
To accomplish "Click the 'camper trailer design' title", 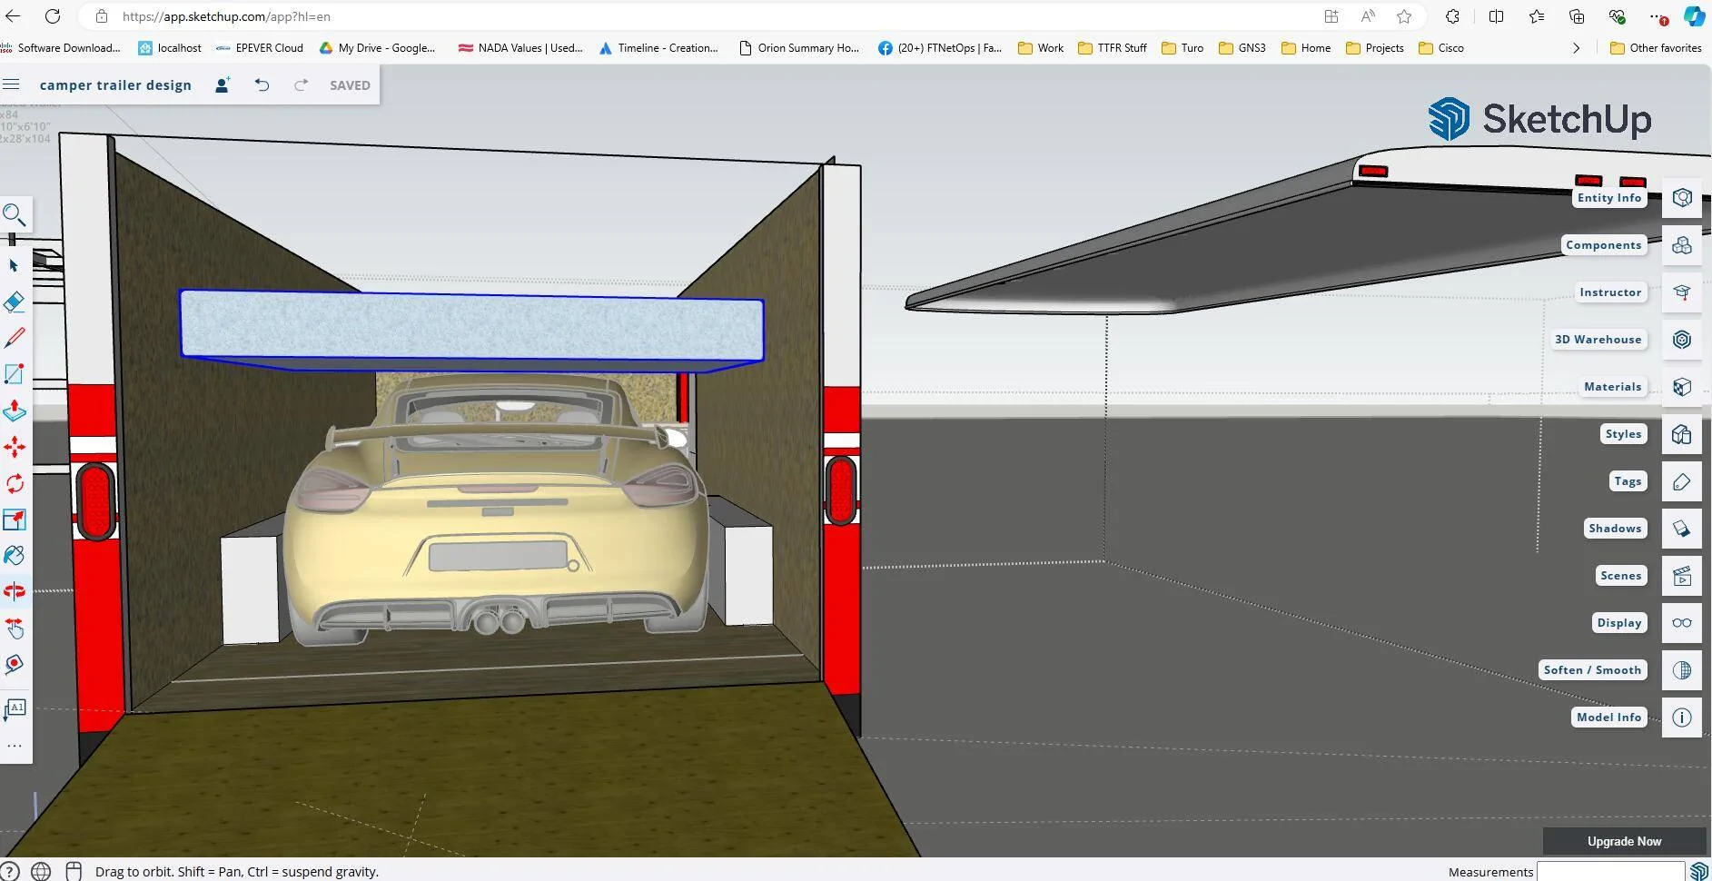I will tap(115, 85).
